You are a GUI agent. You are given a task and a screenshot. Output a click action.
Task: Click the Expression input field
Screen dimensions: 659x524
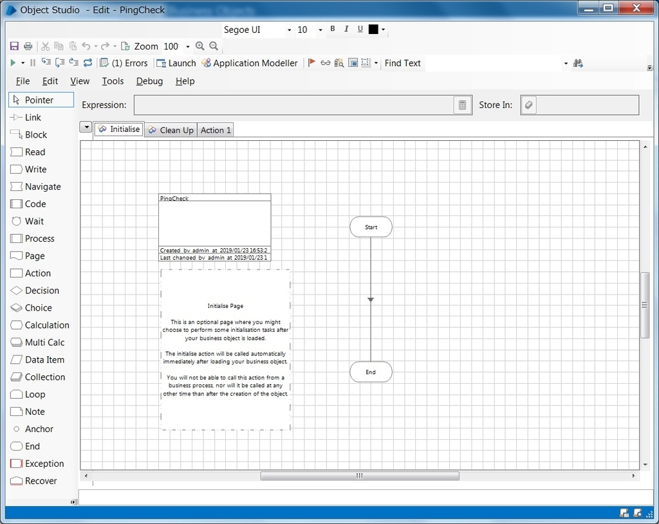point(294,105)
